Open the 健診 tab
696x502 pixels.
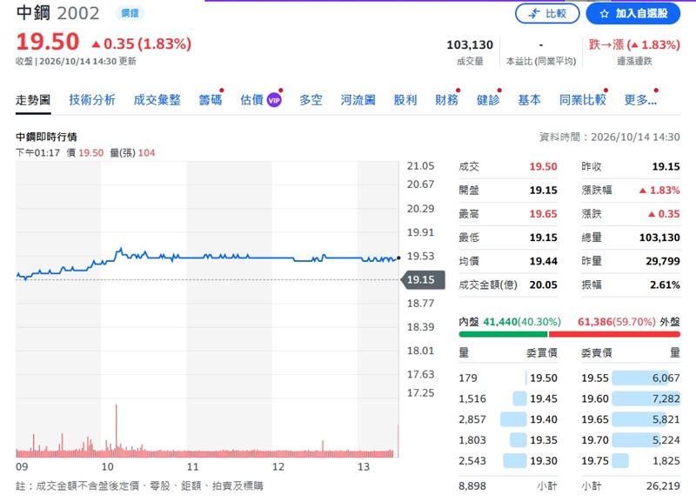pyautogui.click(x=488, y=100)
